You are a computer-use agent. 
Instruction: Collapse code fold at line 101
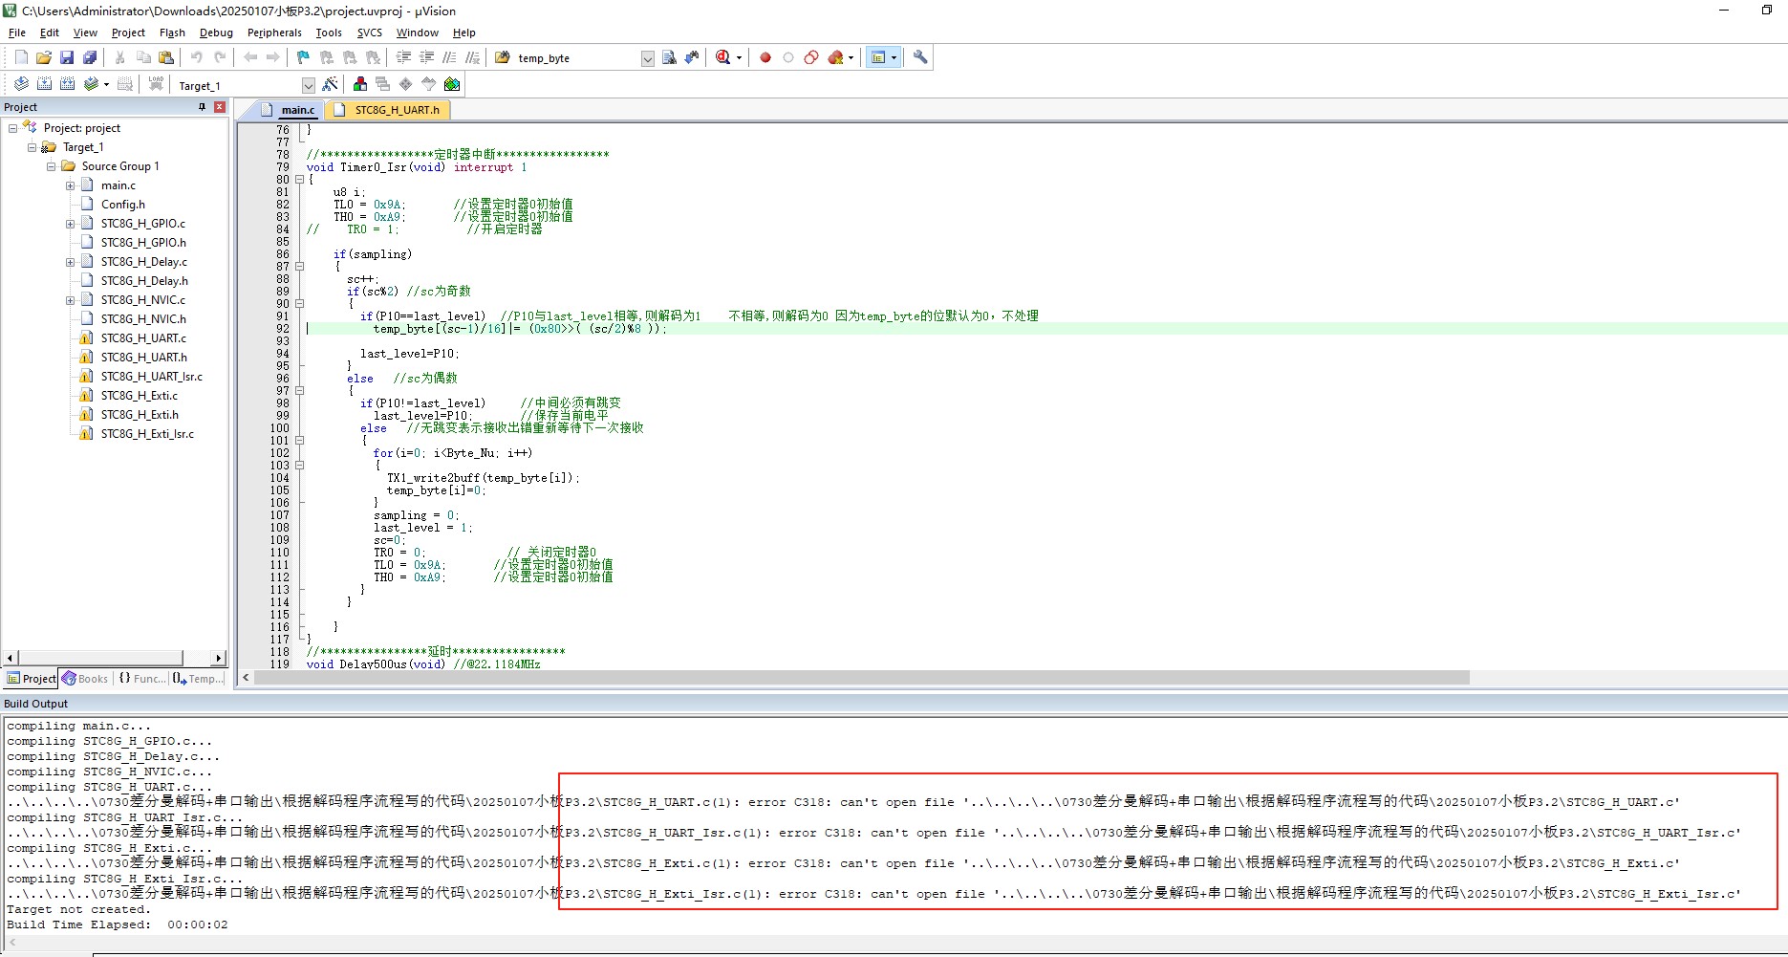299,441
